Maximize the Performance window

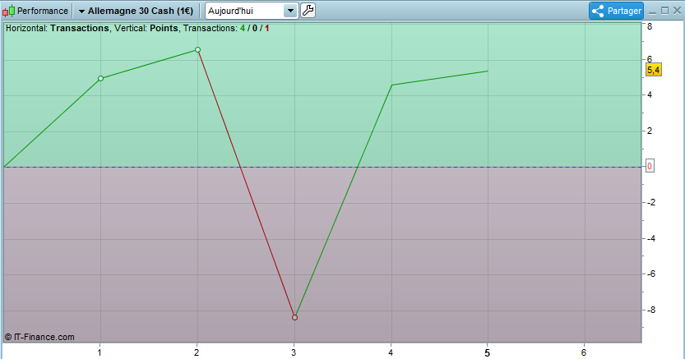pyautogui.click(x=664, y=11)
